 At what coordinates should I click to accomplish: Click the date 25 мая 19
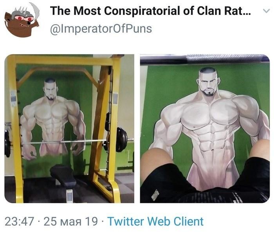[71, 221]
